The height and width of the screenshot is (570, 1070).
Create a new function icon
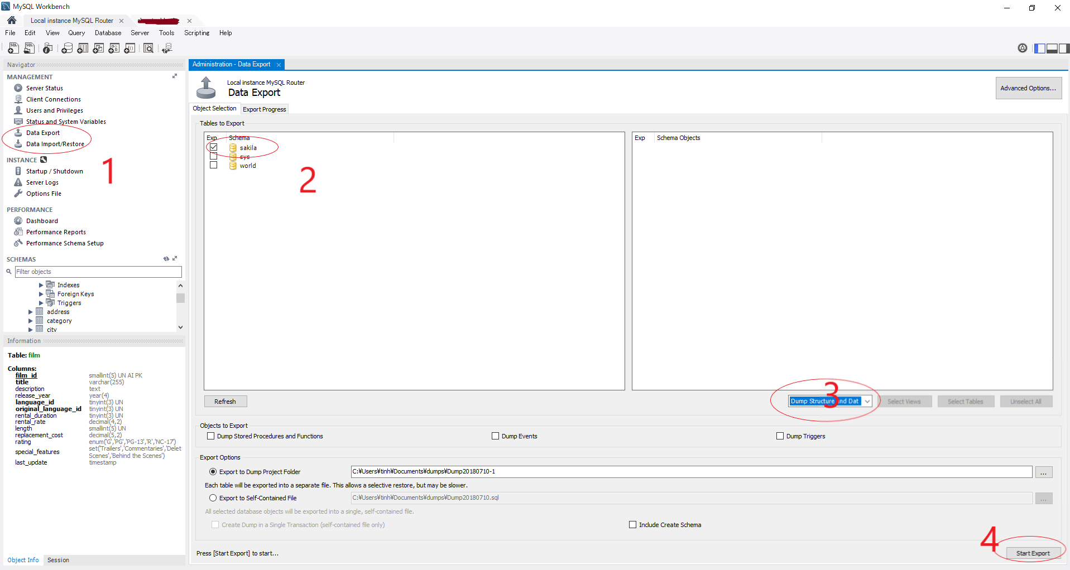[129, 49]
